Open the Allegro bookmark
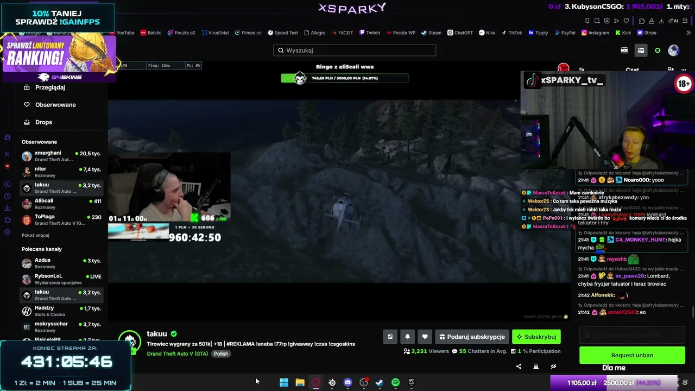695x391 pixels. click(x=315, y=33)
